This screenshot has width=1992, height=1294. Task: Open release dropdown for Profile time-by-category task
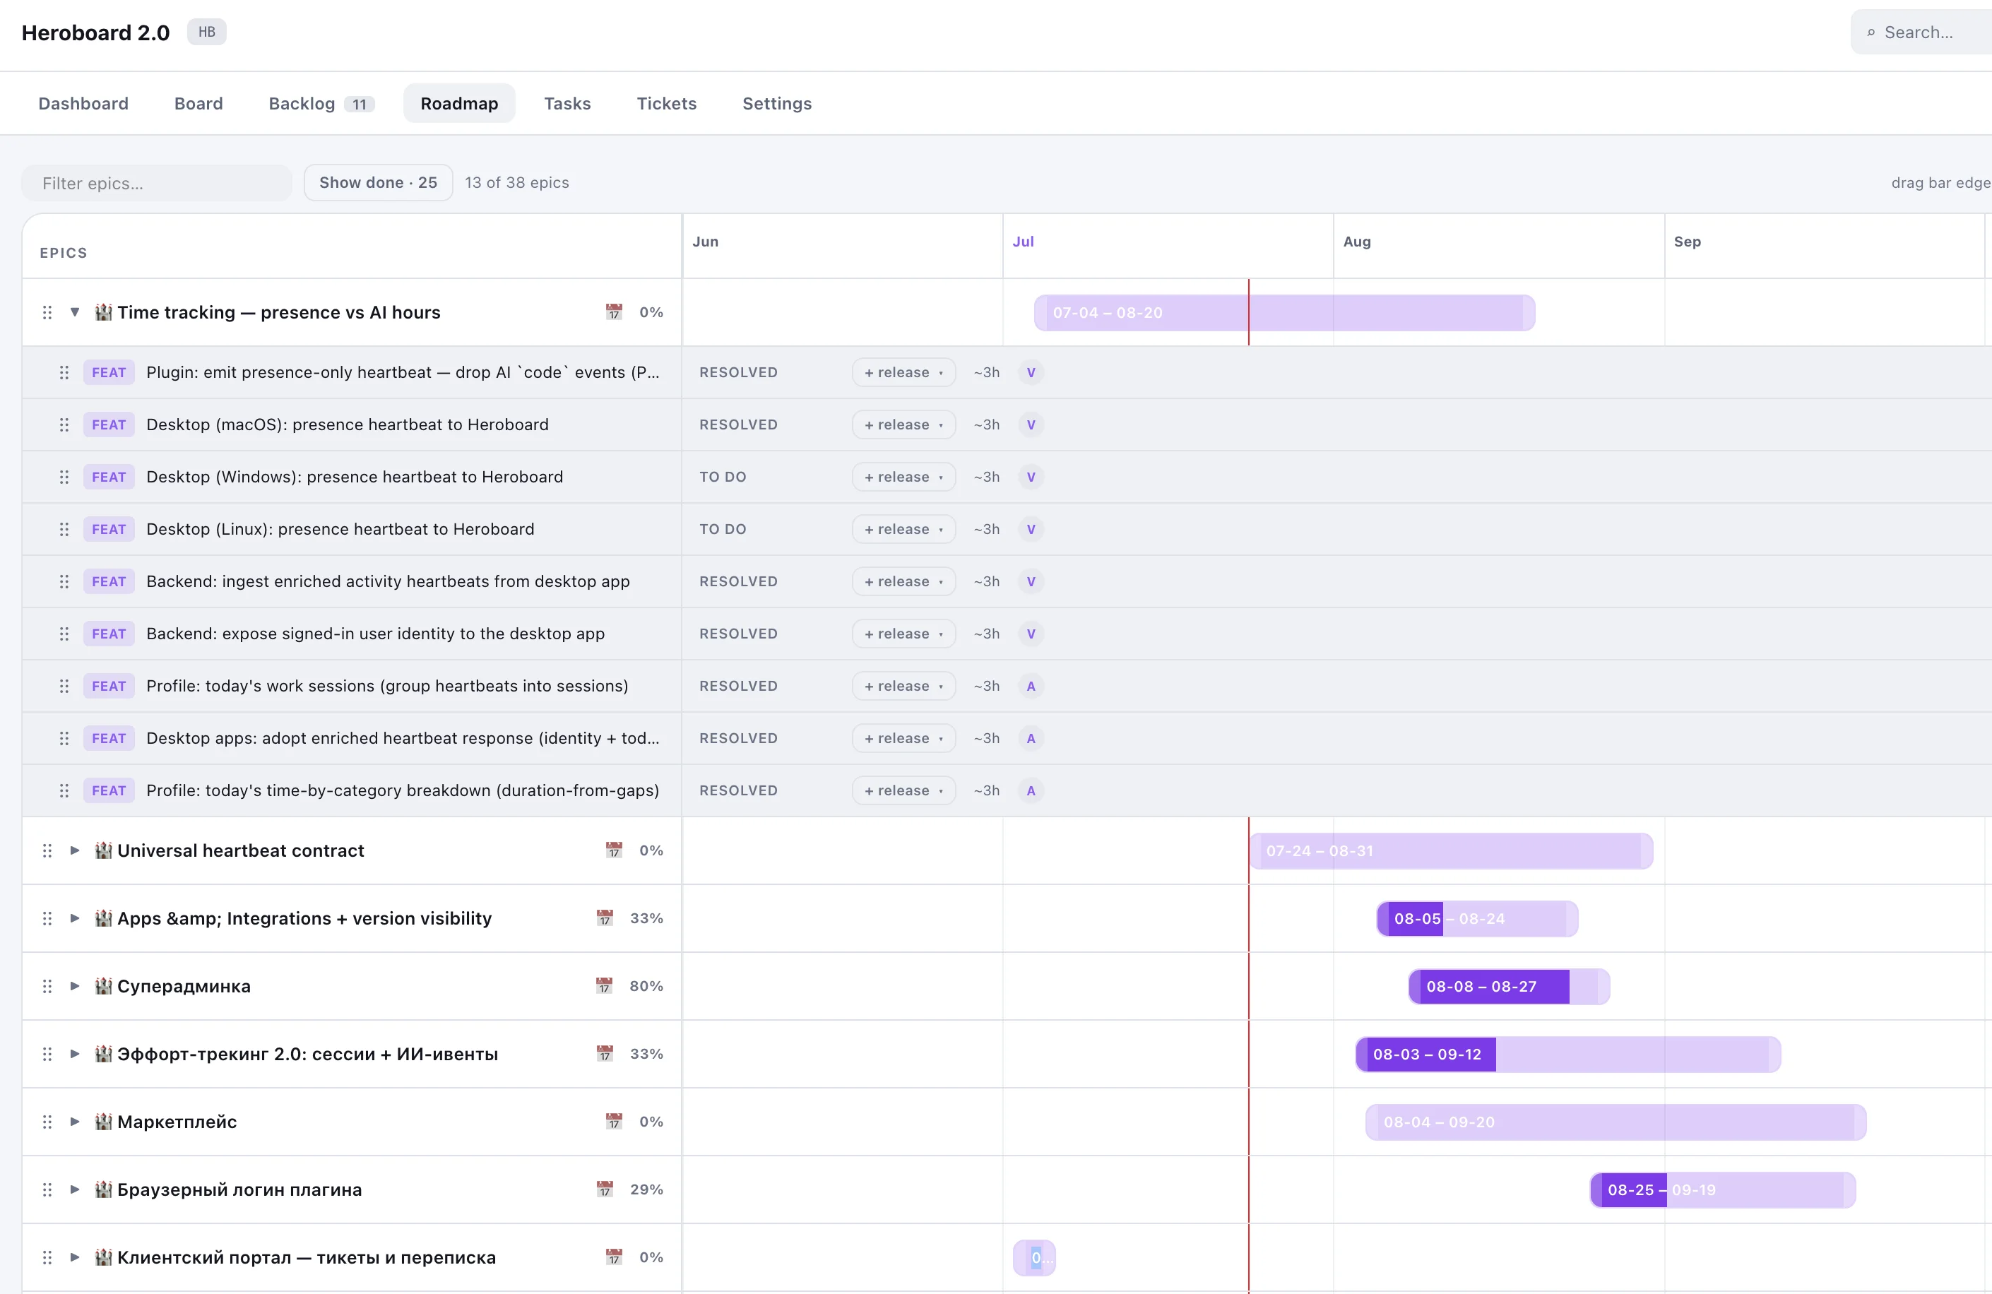tap(904, 790)
